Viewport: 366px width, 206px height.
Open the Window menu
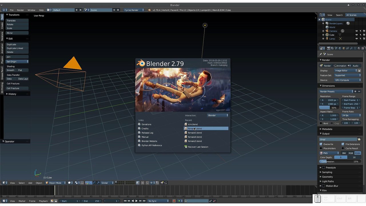point(31,10)
